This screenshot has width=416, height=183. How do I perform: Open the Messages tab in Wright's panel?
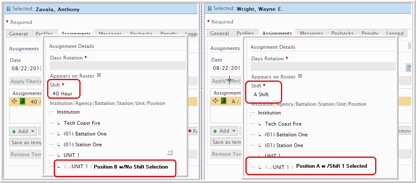point(311,33)
